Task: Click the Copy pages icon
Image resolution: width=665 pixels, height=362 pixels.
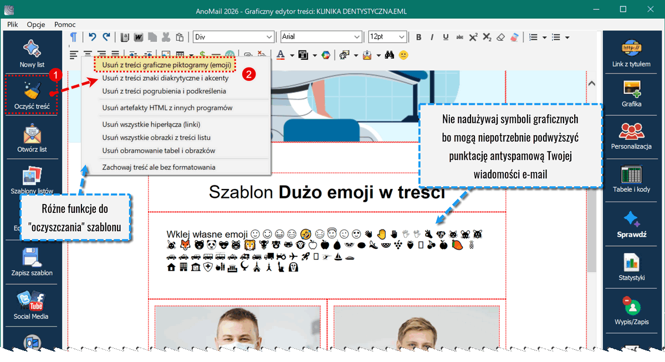Action: pyautogui.click(x=152, y=37)
